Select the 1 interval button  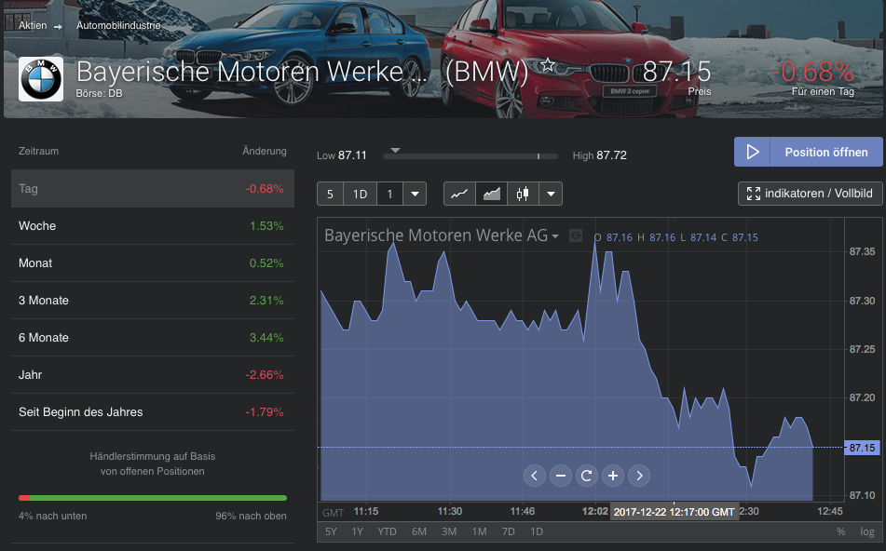coord(389,195)
